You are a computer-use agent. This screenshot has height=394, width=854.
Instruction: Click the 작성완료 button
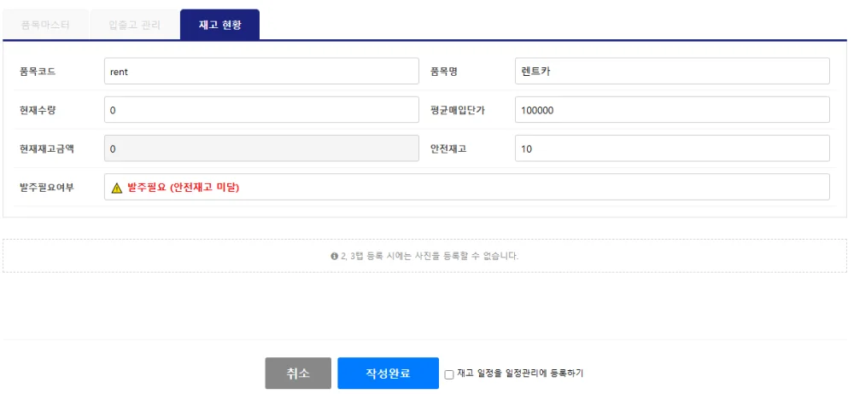pos(388,374)
